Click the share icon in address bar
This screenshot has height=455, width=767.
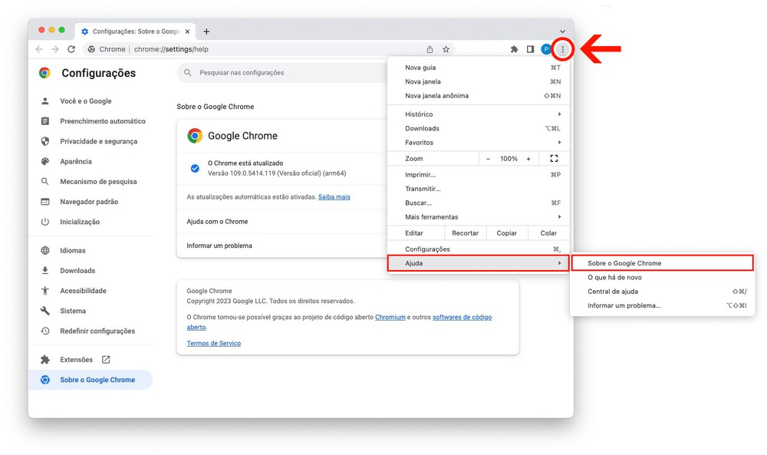point(430,49)
